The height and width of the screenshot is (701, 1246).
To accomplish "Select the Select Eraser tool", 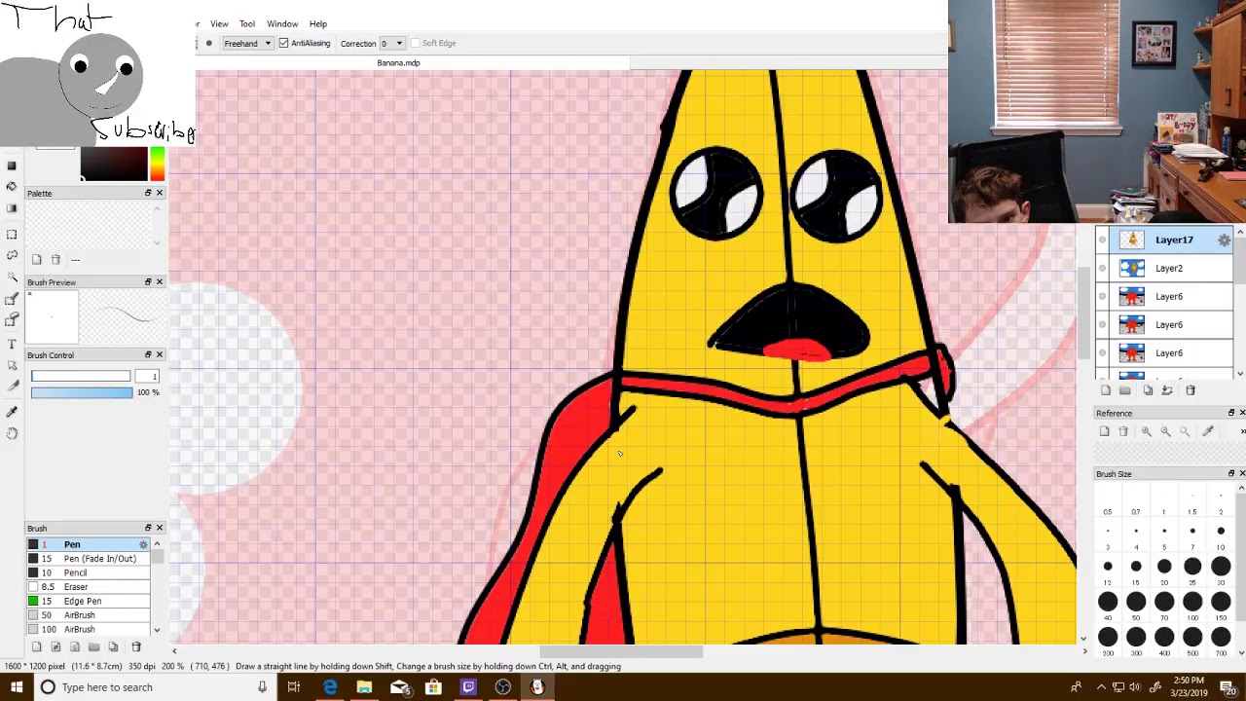I will [x=12, y=320].
